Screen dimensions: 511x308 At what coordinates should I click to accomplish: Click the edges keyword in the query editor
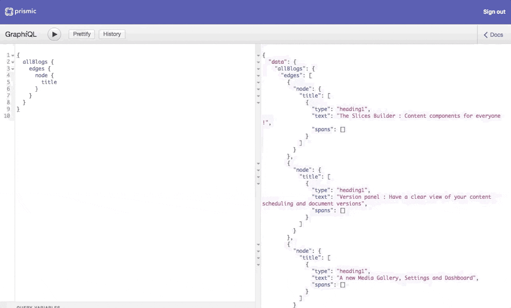point(37,69)
